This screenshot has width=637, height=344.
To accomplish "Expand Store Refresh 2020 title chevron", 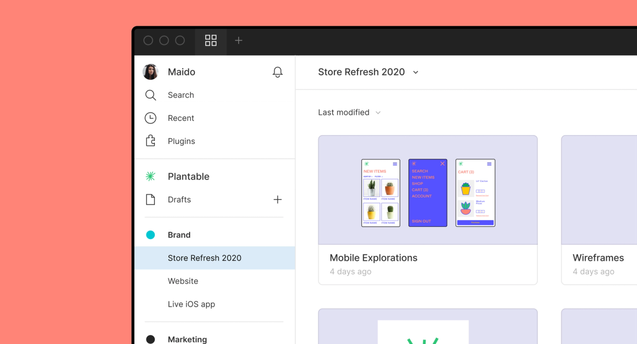I will [416, 72].
